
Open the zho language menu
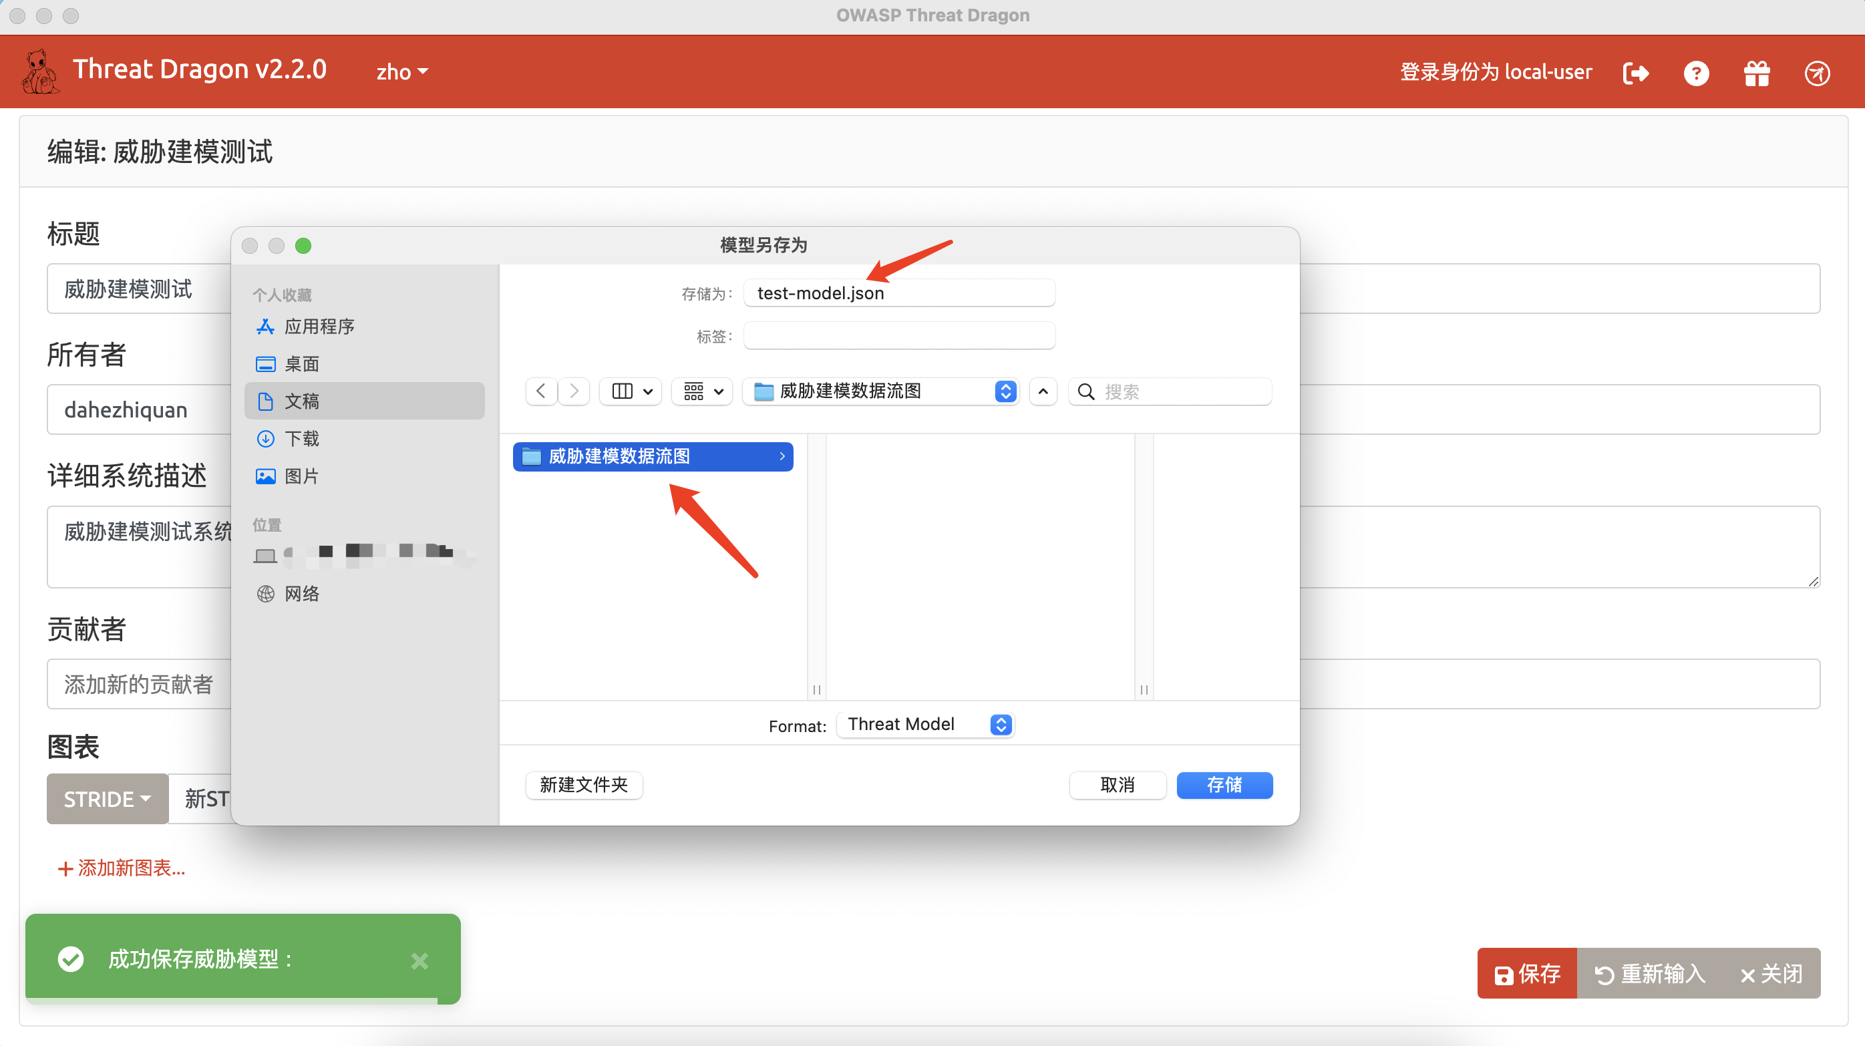point(403,71)
